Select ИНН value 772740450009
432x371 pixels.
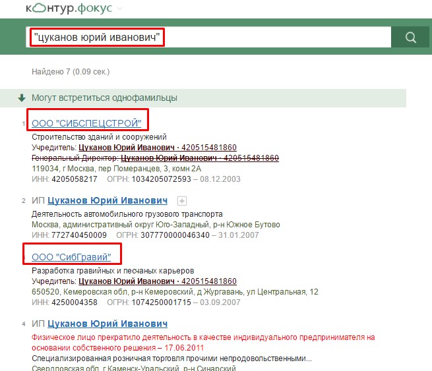(78, 235)
